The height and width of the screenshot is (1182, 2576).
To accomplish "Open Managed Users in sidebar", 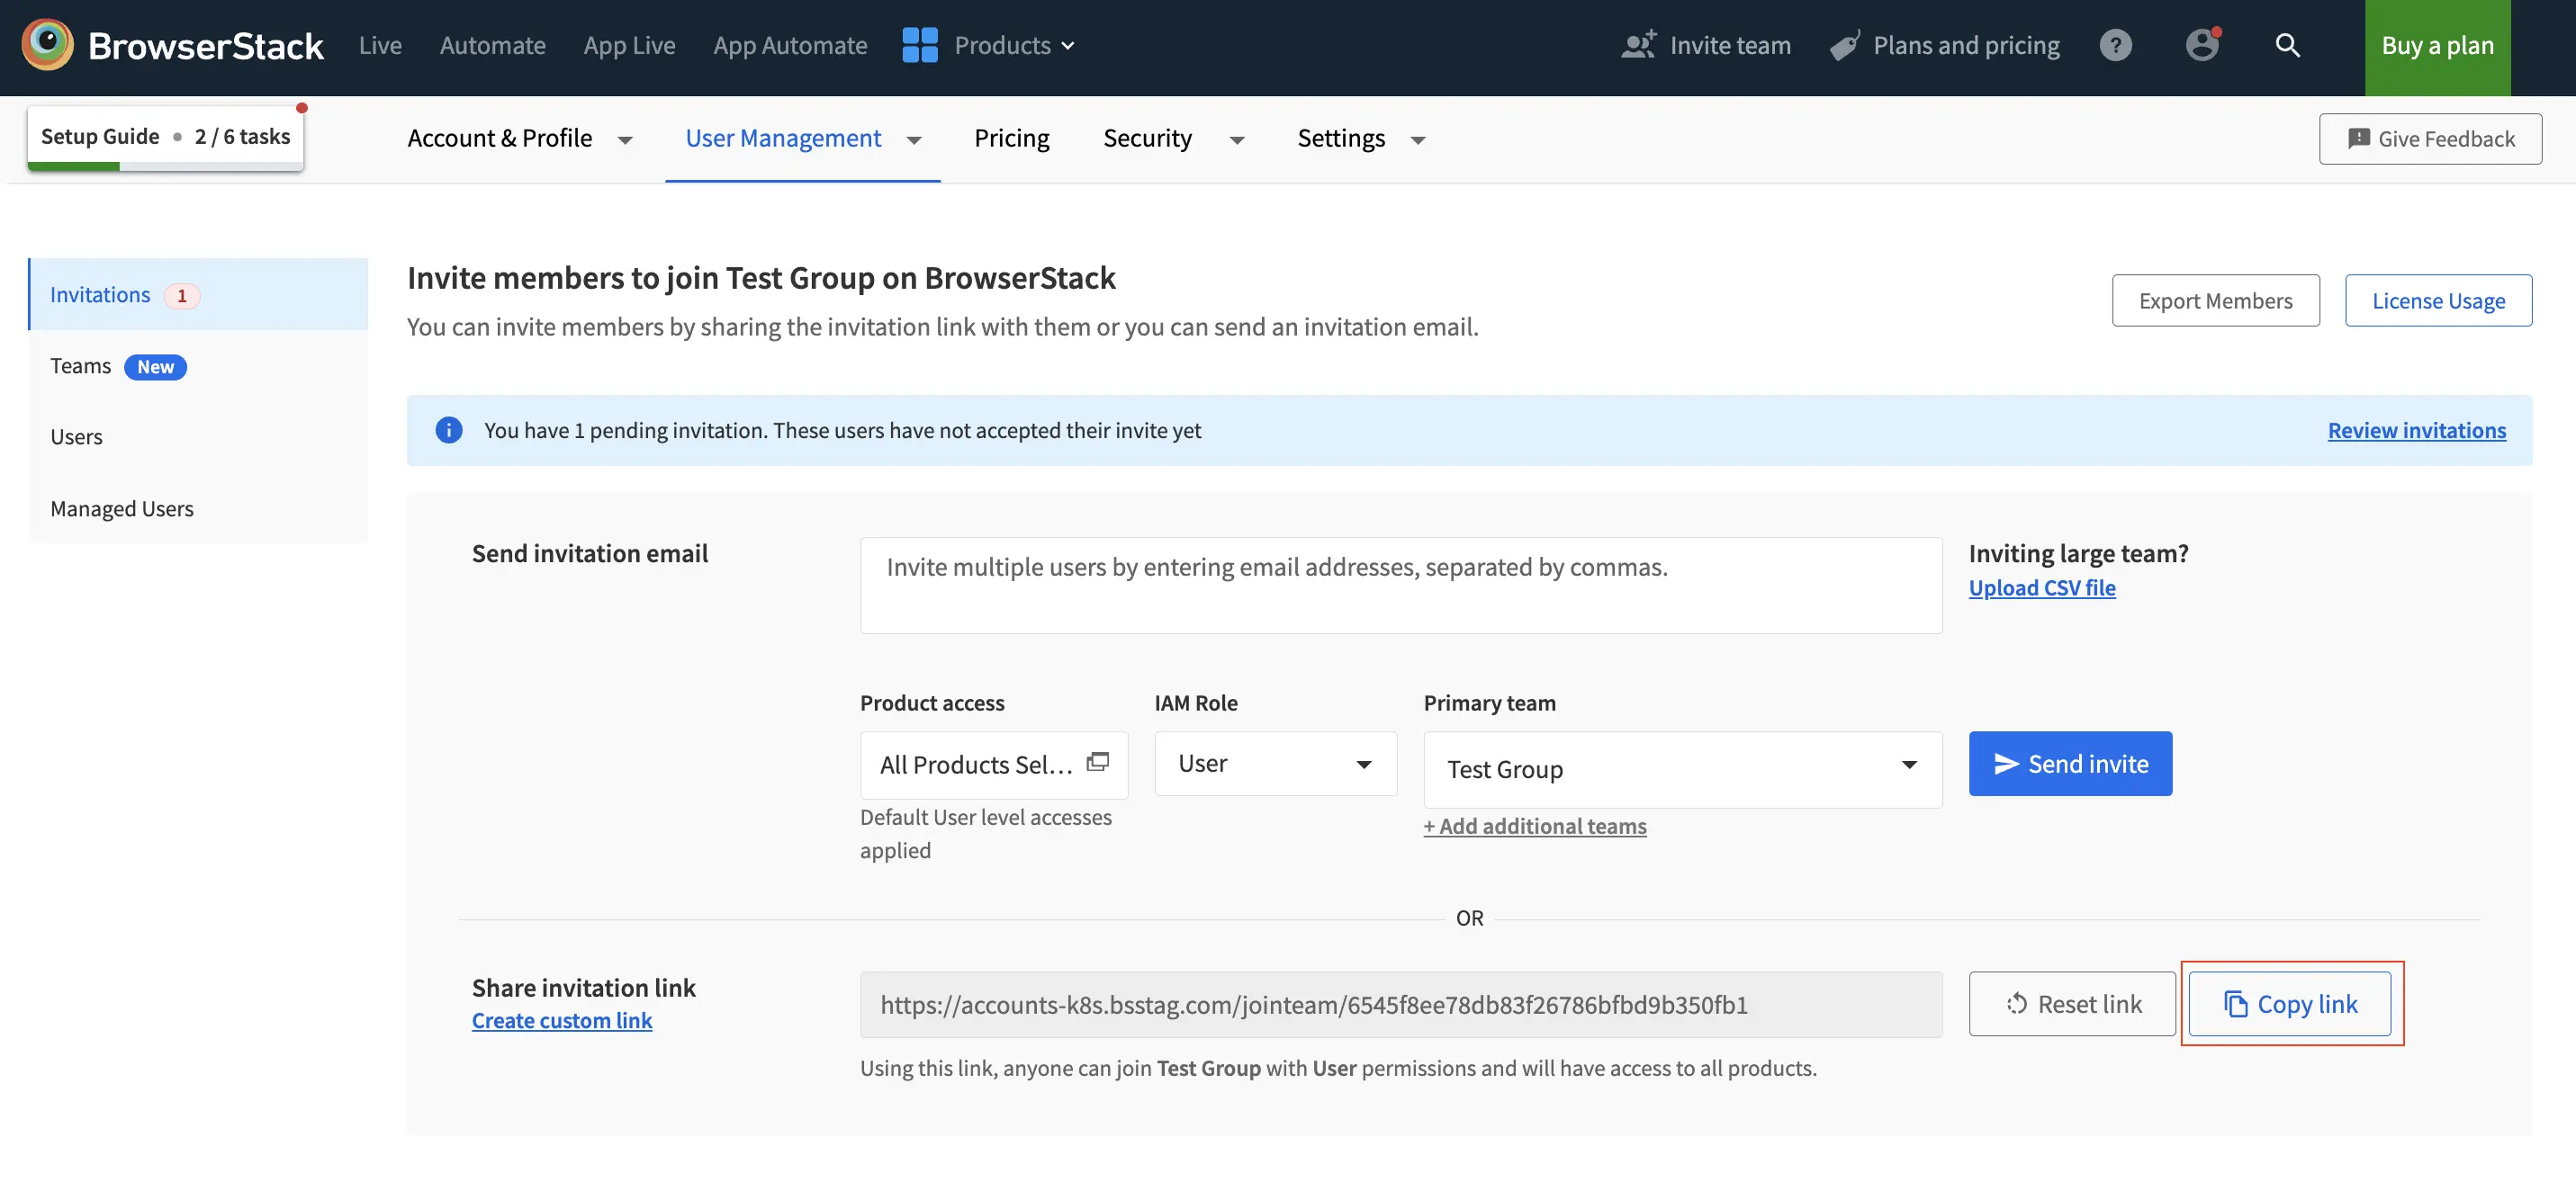I will click(122, 509).
